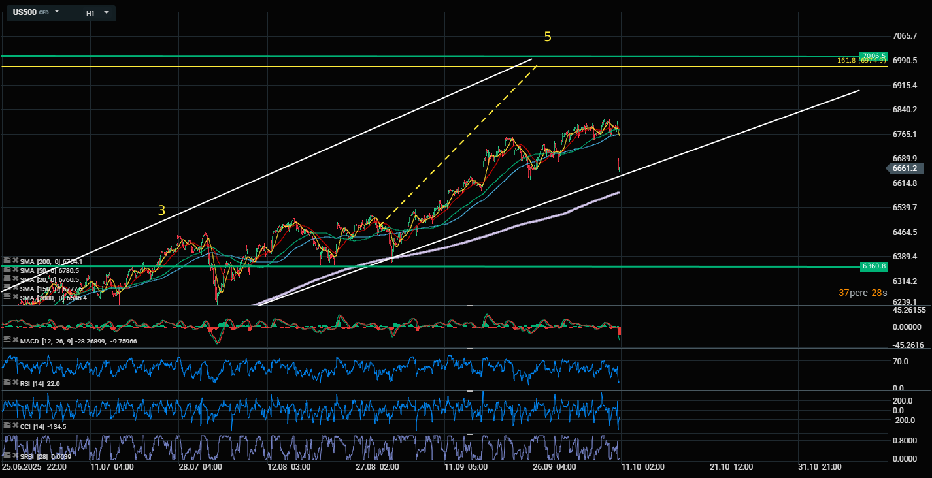Remove the SRSI [28] indicator

point(15,454)
